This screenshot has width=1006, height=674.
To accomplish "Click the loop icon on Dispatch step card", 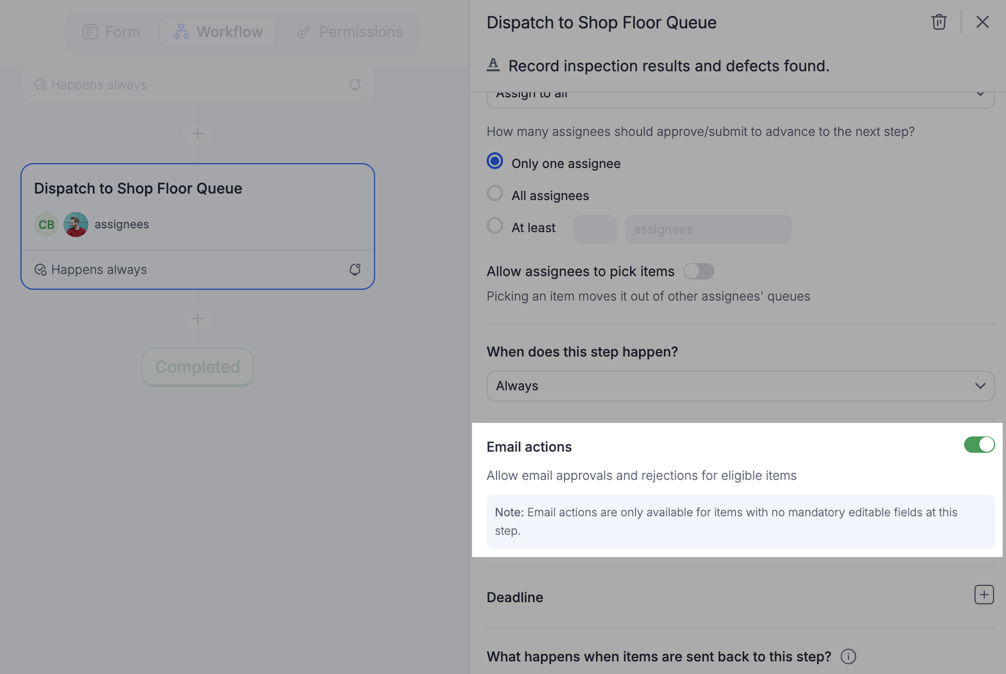I will 355,270.
